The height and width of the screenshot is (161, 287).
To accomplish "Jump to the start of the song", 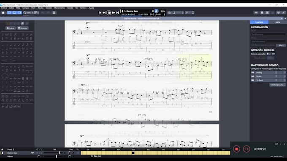I will click(100, 13).
